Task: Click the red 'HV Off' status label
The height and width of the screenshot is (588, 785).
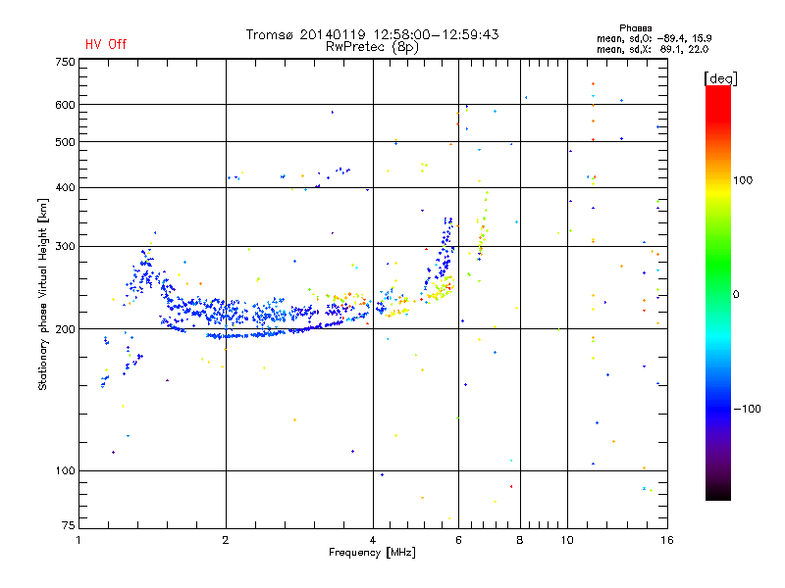Action: (106, 44)
